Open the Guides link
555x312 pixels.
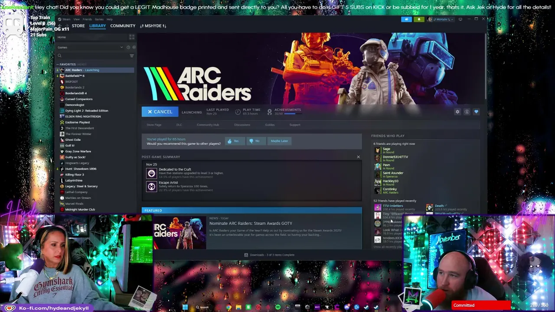click(270, 125)
